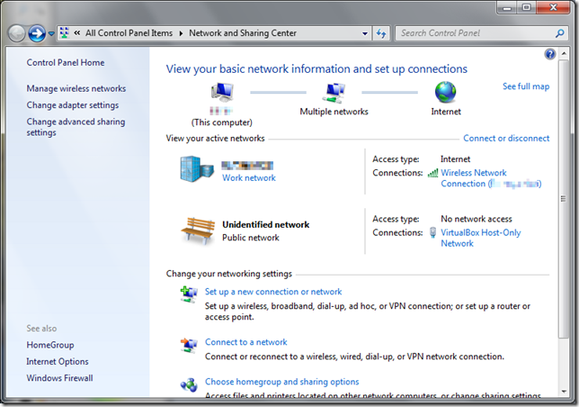Click the help question mark icon
Image resolution: width=579 pixels, height=407 pixels.
[550, 55]
